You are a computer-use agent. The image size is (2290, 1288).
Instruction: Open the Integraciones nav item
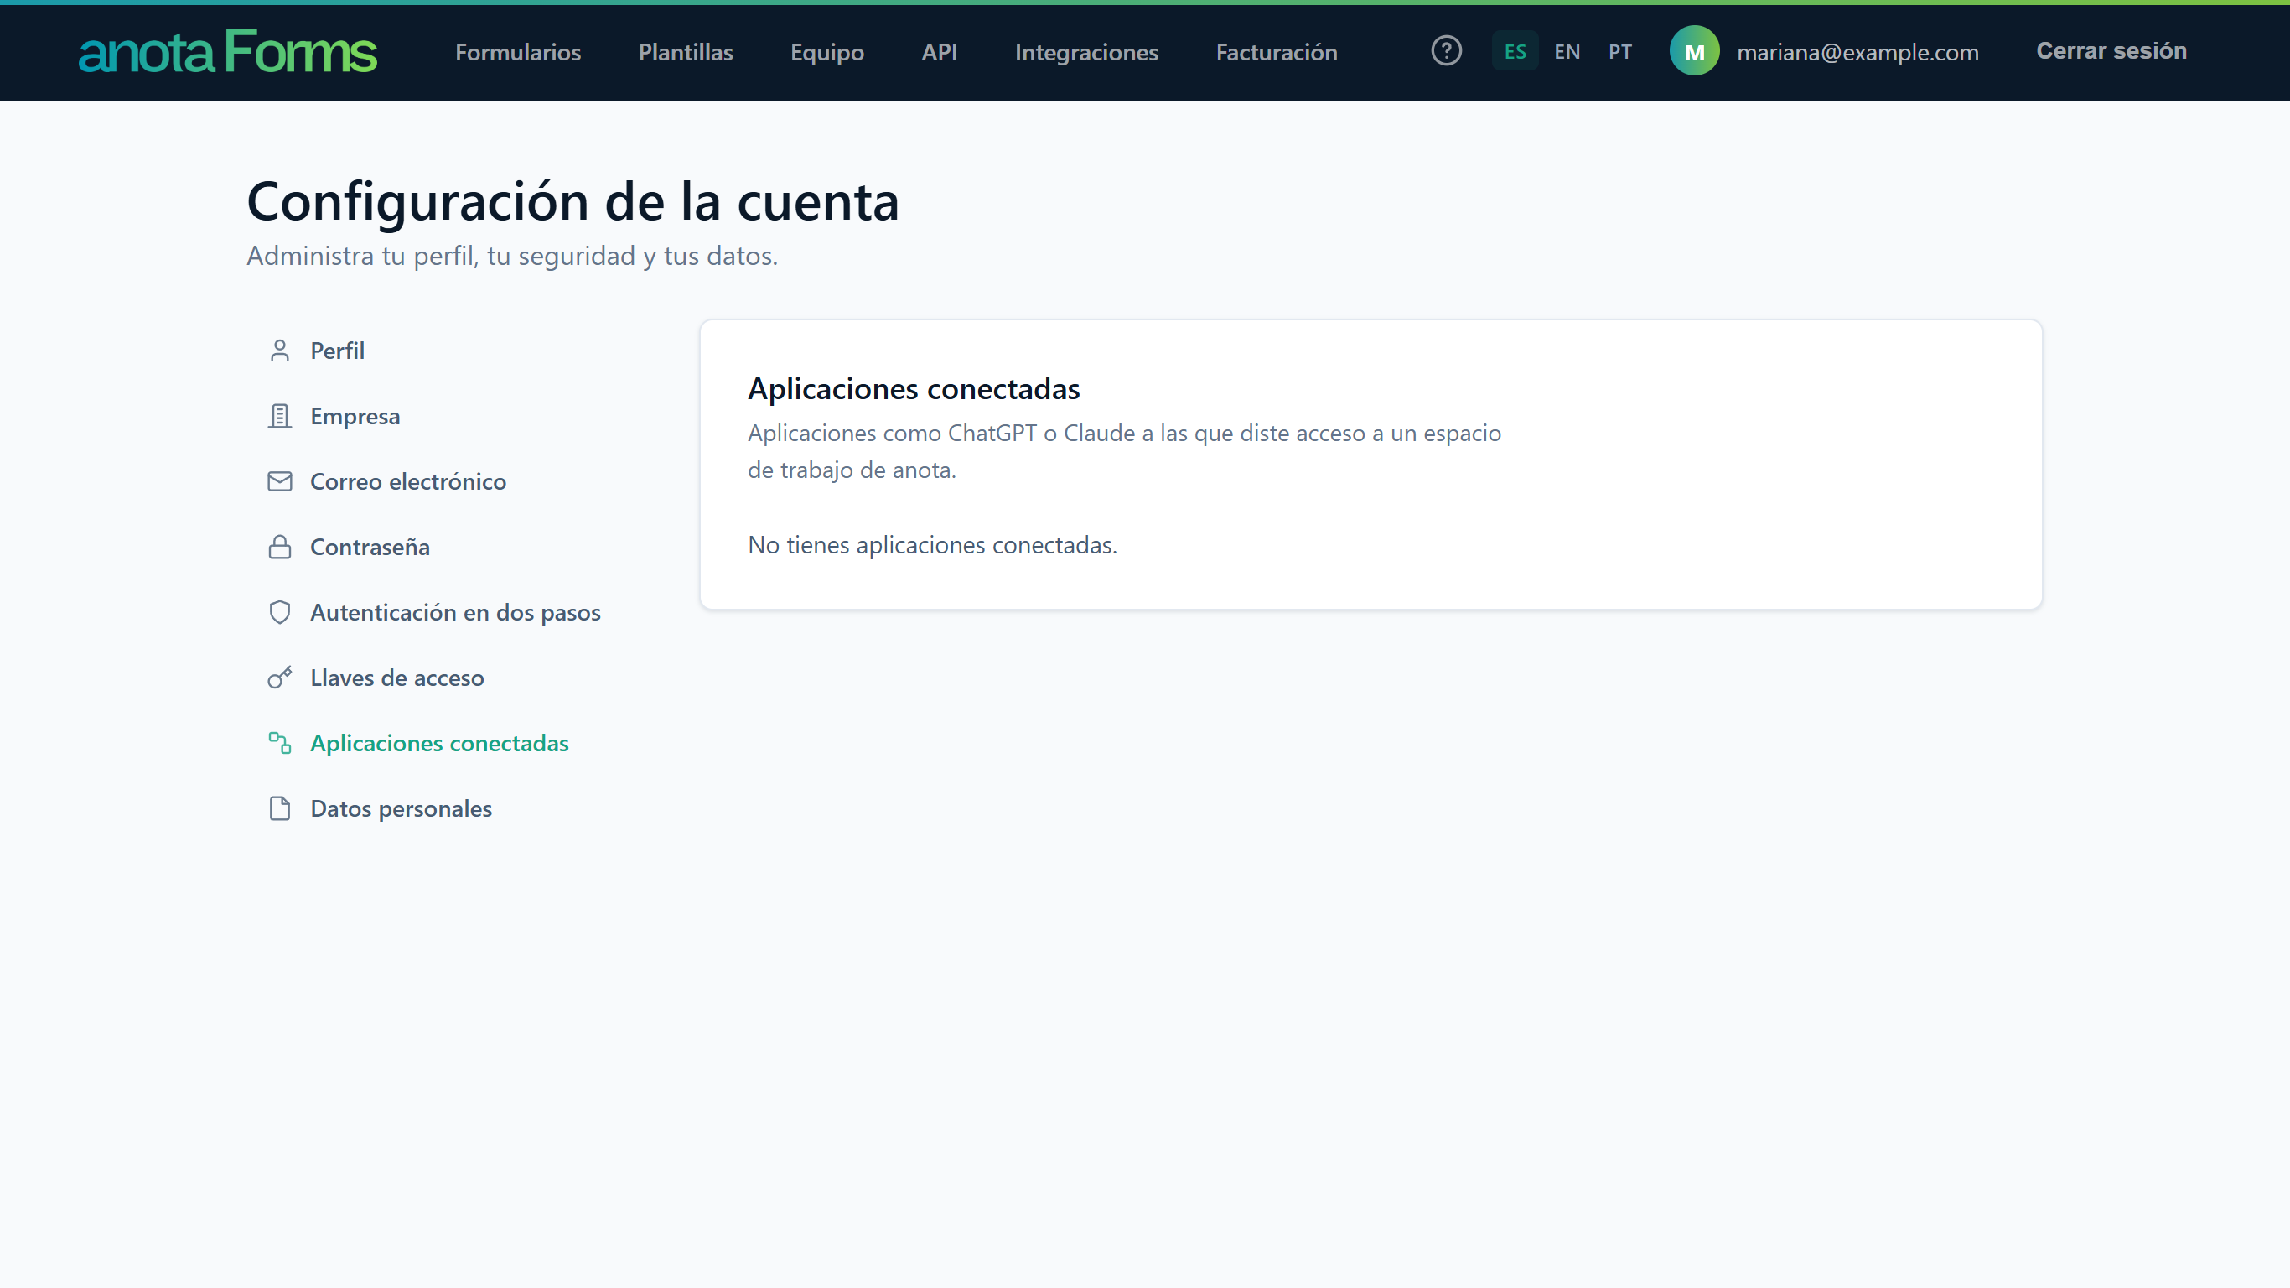click(1086, 52)
